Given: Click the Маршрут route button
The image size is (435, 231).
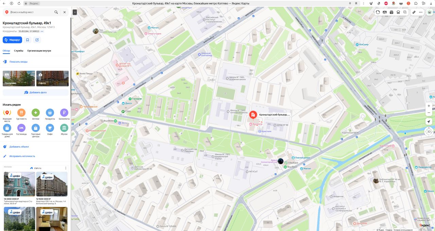Looking at the screenshot, I should pyautogui.click(x=12, y=40).
